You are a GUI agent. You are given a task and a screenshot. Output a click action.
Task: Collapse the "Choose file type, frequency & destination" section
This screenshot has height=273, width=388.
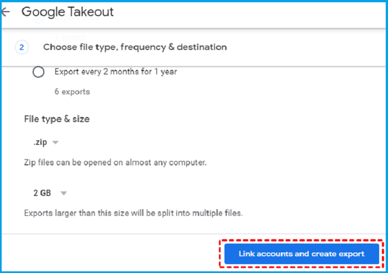click(135, 47)
